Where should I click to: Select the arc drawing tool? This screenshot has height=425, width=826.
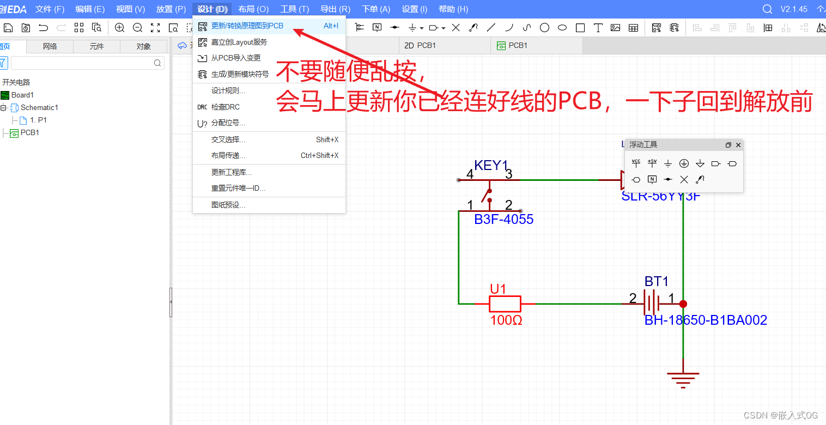click(509, 28)
